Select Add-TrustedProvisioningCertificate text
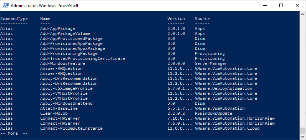 [x=83, y=58]
